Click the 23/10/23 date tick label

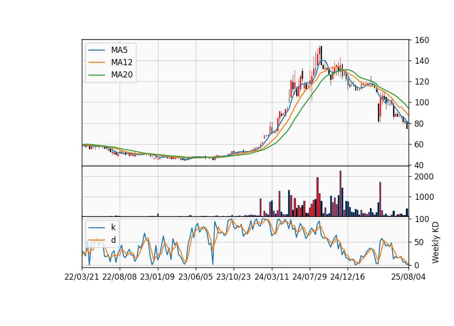(x=233, y=277)
